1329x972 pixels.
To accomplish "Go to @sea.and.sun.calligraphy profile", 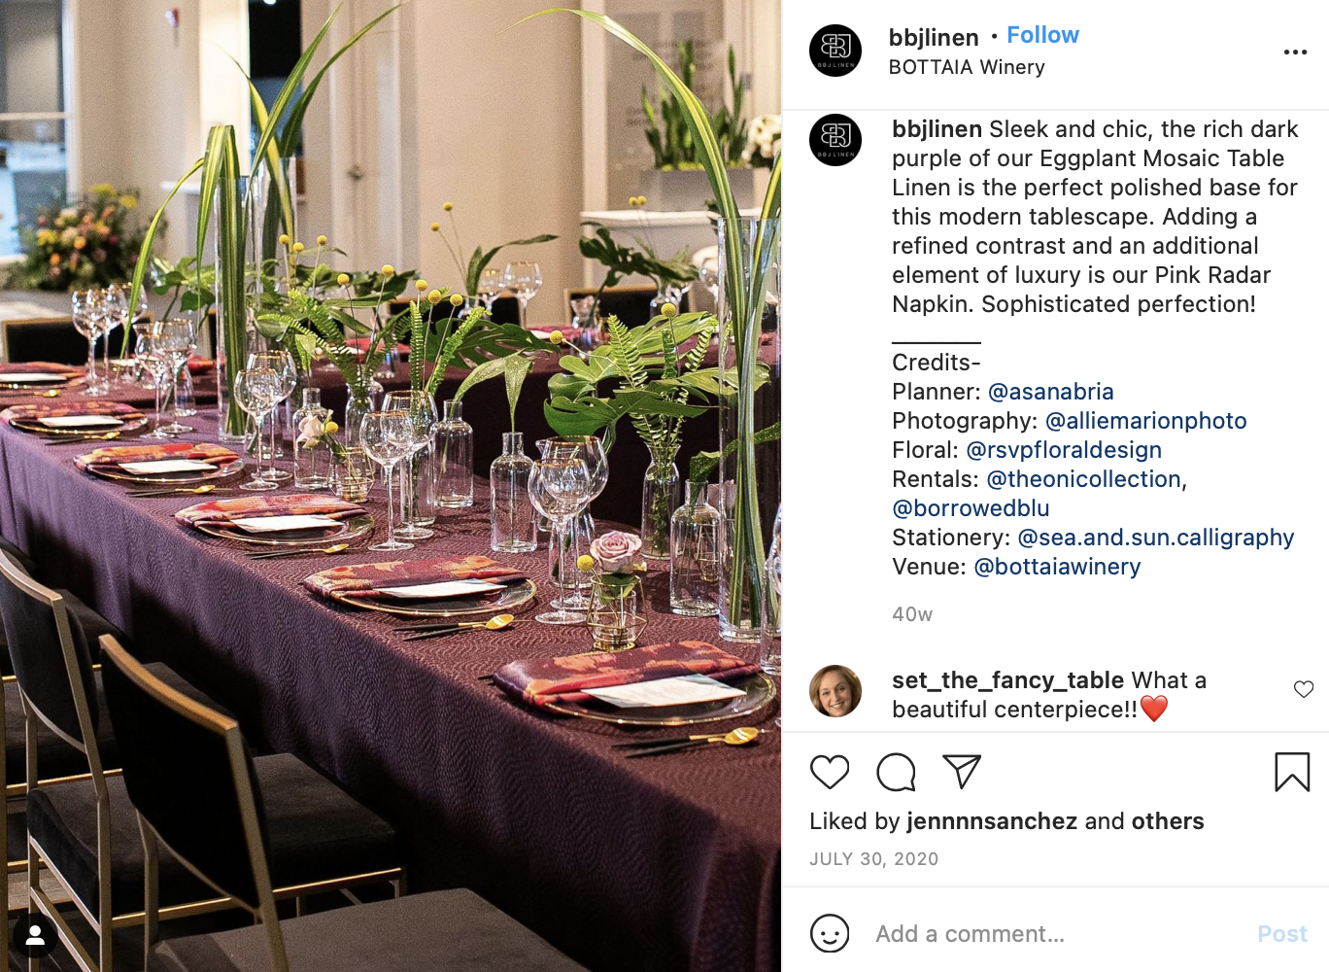I will coord(1155,538).
